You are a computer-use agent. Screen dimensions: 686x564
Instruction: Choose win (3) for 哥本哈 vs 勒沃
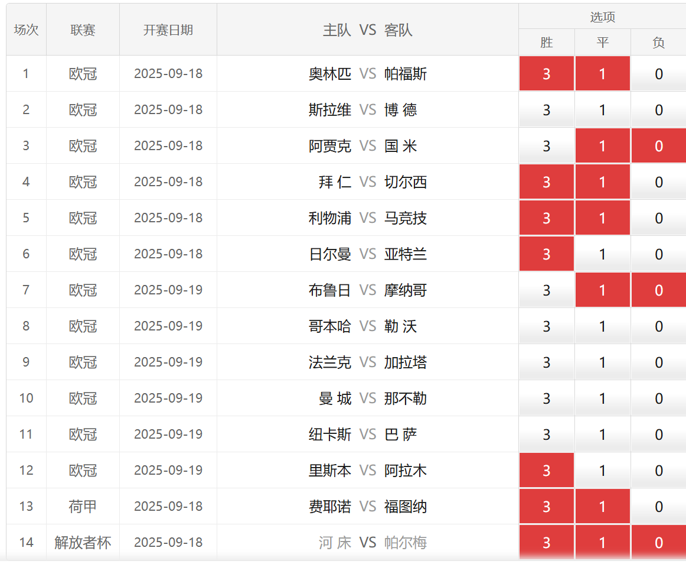(547, 326)
